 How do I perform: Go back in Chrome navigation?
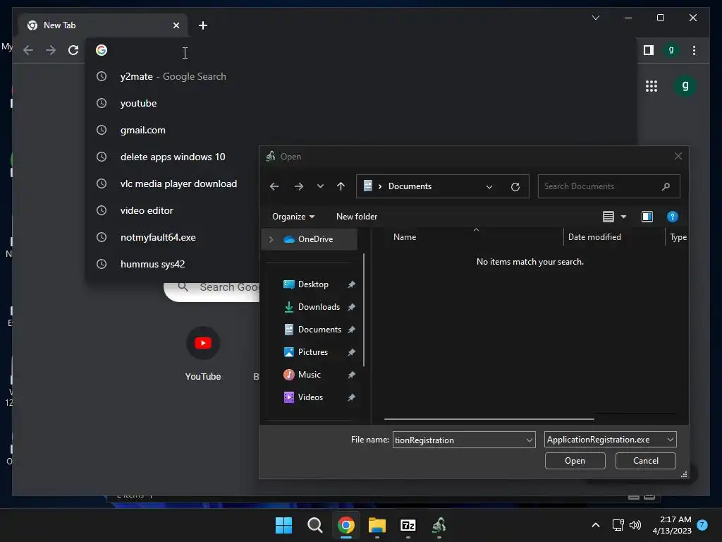28,50
